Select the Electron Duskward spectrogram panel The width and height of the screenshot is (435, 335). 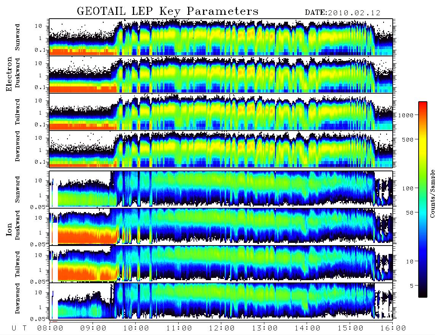(x=221, y=74)
